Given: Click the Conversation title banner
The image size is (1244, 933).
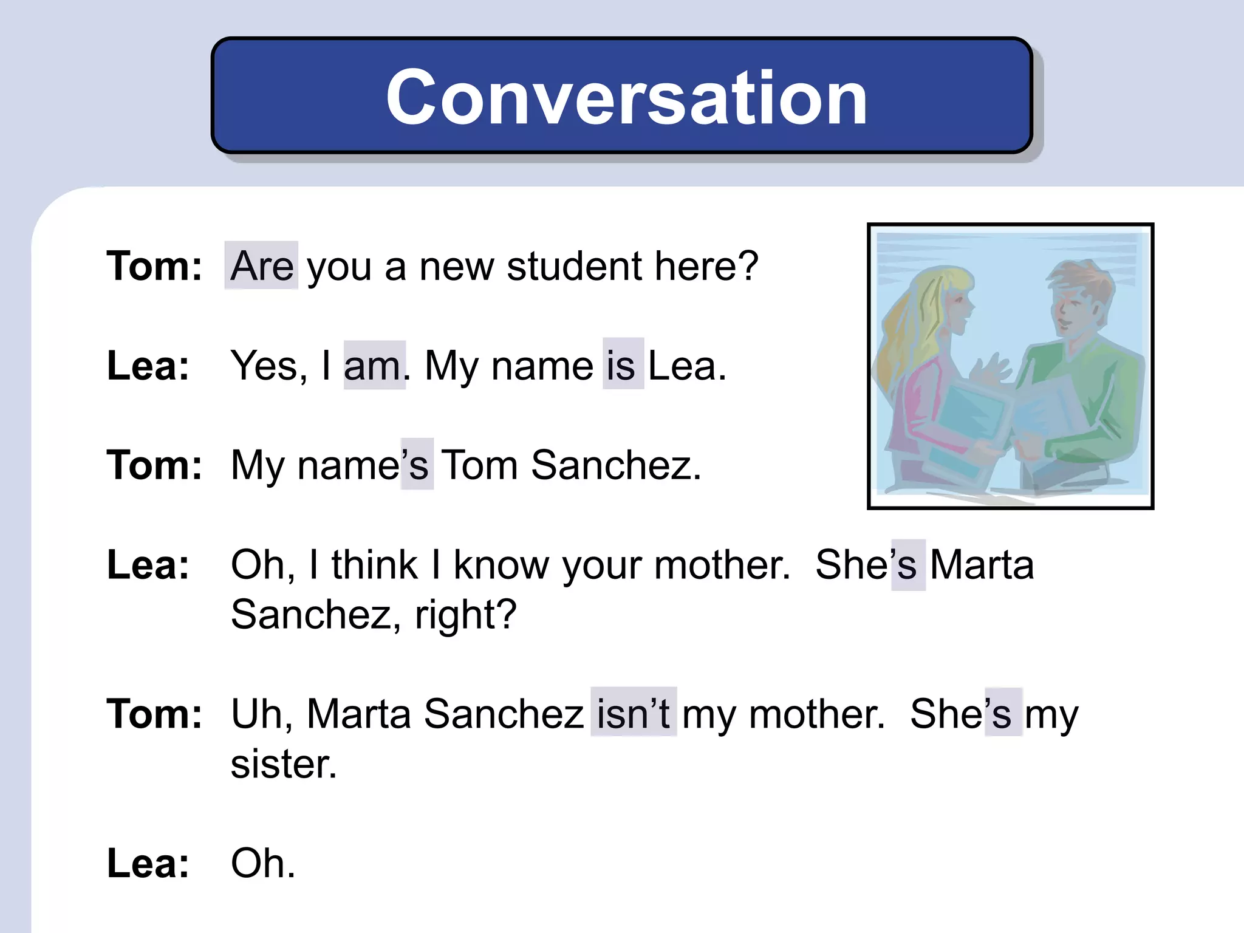Looking at the screenshot, I should click(621, 95).
